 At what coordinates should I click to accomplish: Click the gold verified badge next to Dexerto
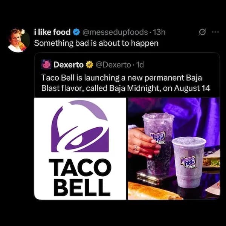(89, 65)
